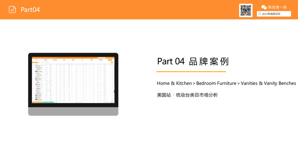Click the orange gear icon near the dashboard pagination area
This screenshot has height=167, width=298.
[111, 102]
